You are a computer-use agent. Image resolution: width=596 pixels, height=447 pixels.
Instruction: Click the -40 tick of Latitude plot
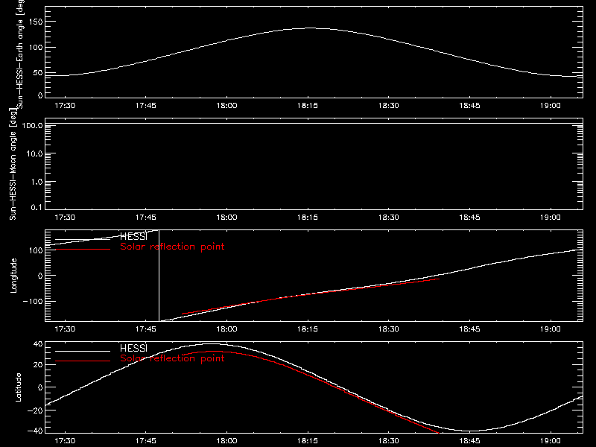(x=35, y=431)
